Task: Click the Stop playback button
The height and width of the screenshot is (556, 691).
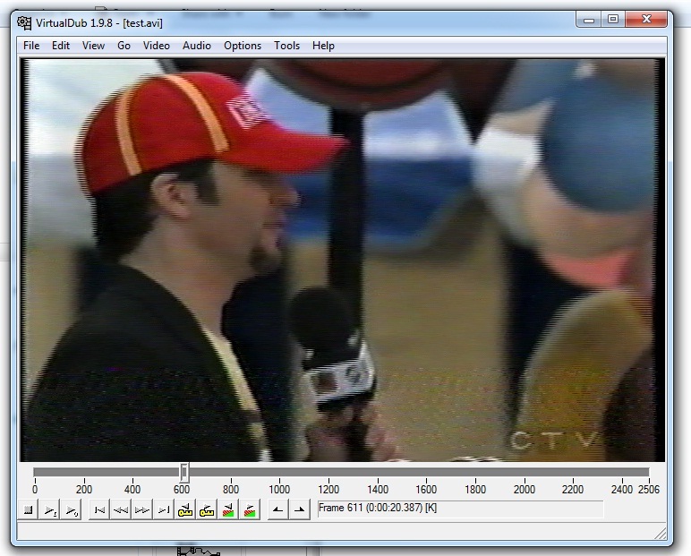Action: click(29, 509)
